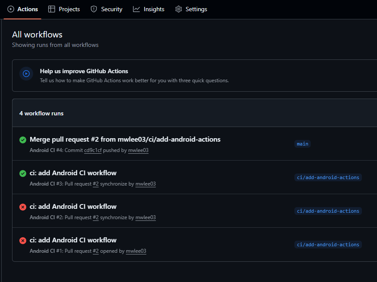Click failed X icon for Android CI #1

(23, 240)
